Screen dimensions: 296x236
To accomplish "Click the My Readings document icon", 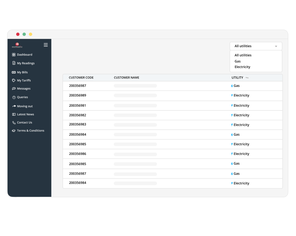I will (x=14, y=63).
